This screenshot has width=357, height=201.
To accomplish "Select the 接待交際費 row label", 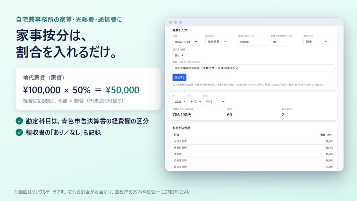I will (x=180, y=167).
